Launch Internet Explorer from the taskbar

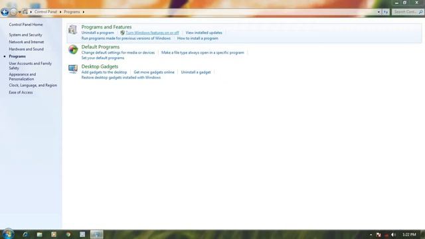(25, 234)
